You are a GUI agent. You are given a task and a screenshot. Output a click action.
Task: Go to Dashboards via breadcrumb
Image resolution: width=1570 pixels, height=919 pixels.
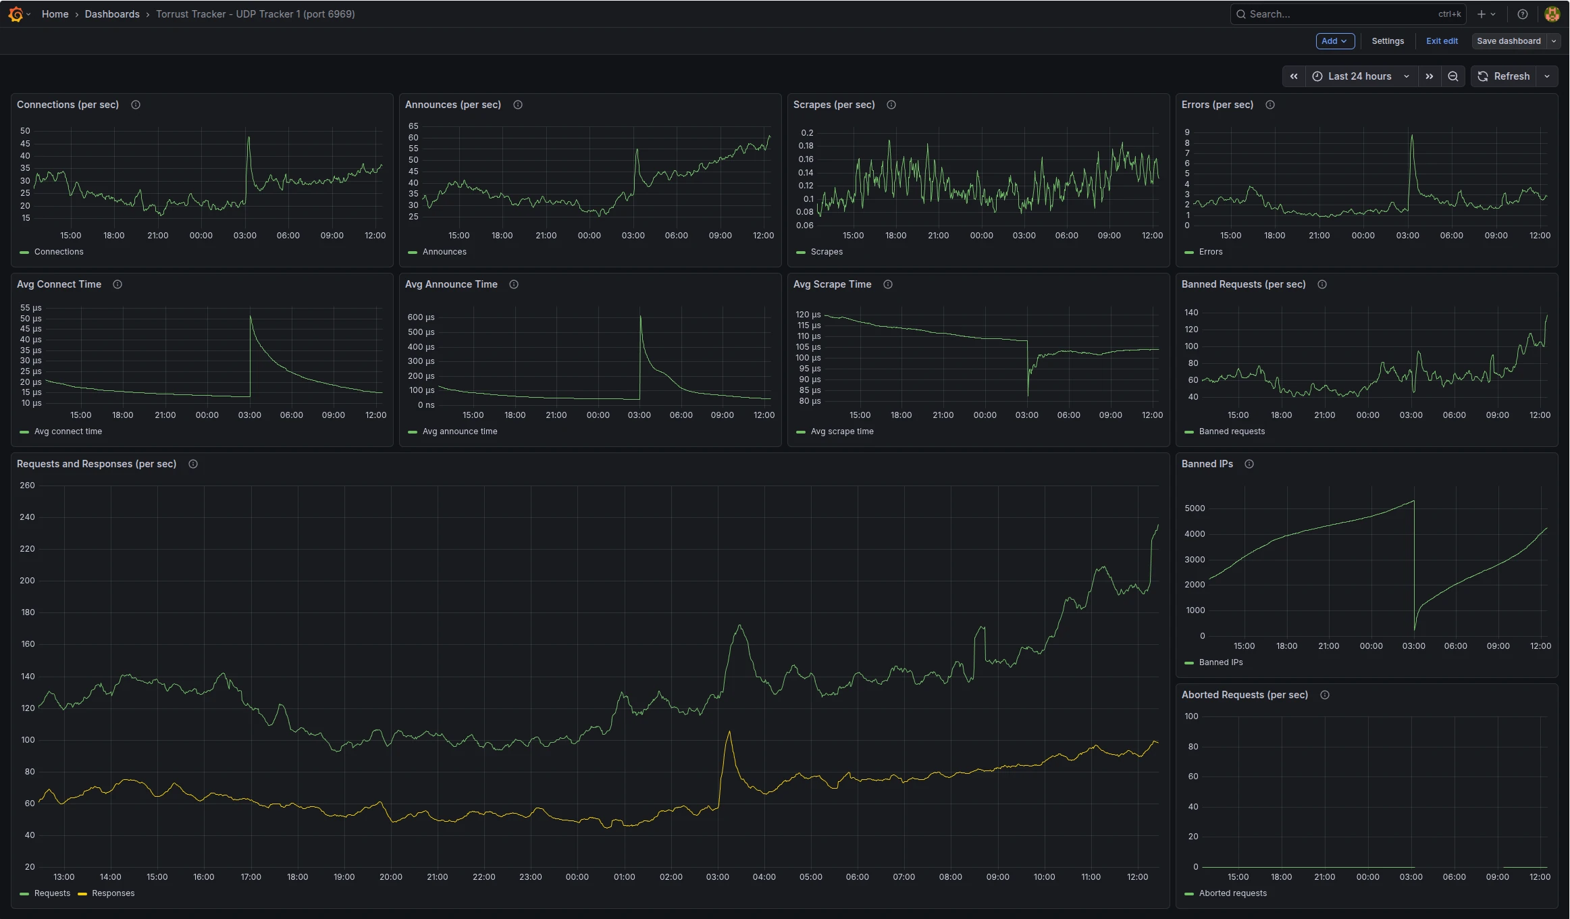coord(112,14)
